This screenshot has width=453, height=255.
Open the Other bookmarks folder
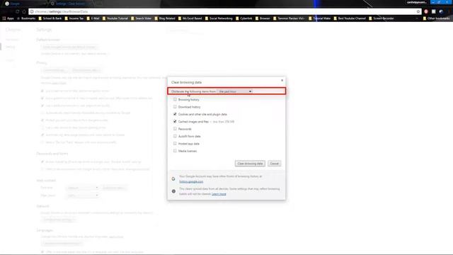tap(436, 18)
